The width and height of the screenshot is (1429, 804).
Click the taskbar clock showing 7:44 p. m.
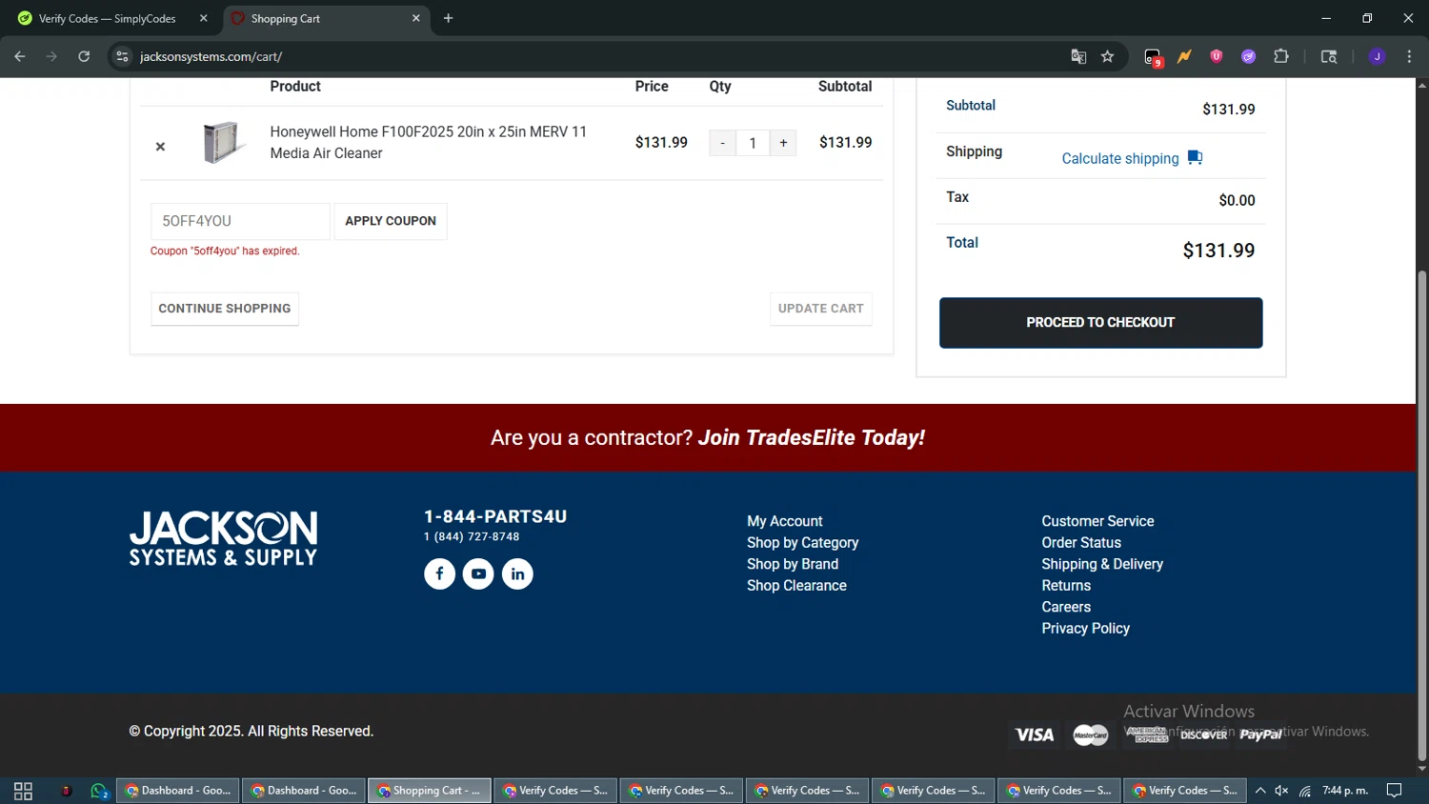pyautogui.click(x=1345, y=791)
